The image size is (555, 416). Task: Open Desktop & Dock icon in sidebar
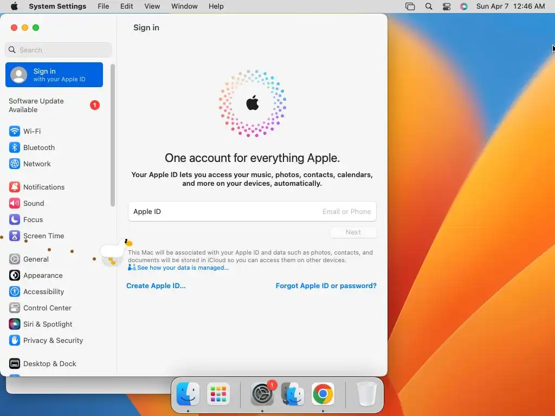pyautogui.click(x=15, y=364)
